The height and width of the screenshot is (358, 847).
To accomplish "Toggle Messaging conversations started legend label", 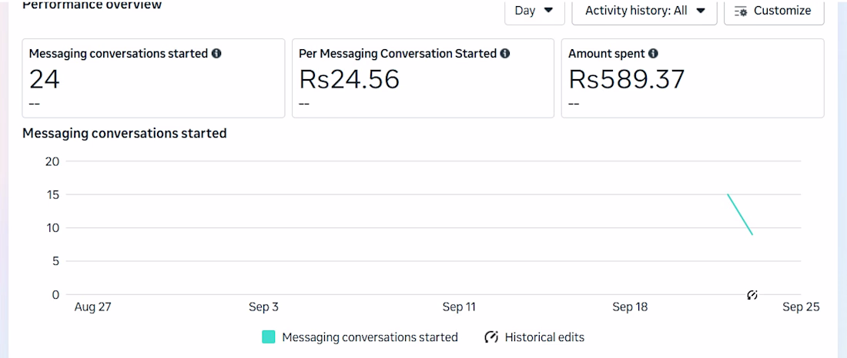I will tap(370, 337).
